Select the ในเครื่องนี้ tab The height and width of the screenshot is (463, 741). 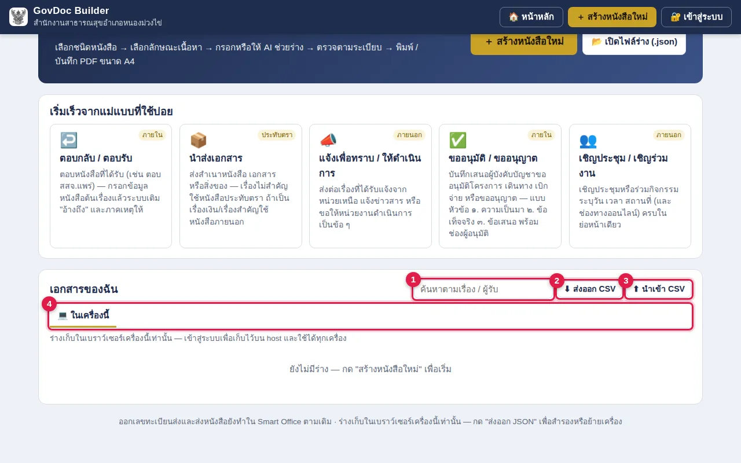coord(83,315)
